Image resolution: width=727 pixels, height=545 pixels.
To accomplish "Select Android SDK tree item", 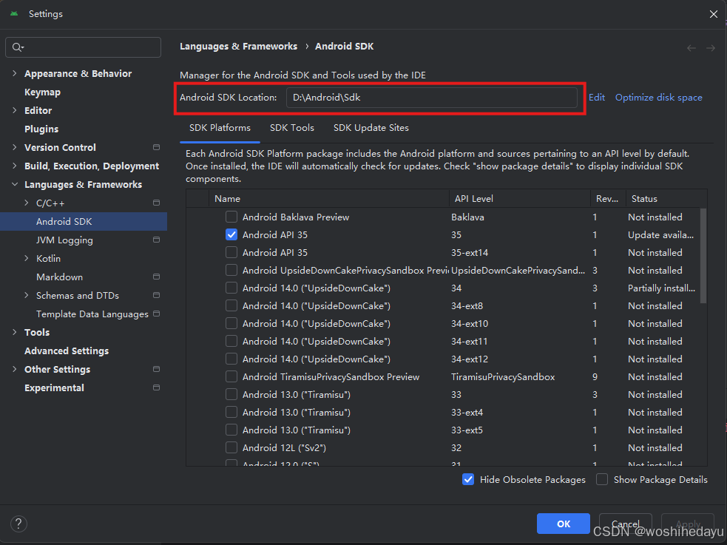I will (84, 222).
